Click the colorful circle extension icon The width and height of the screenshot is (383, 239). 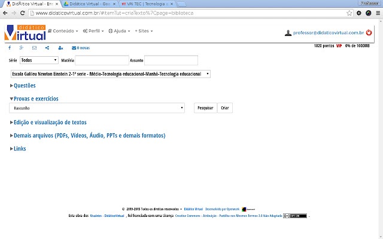click(369, 13)
